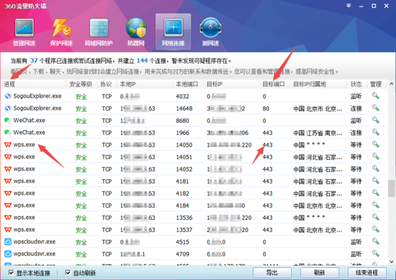Click the wpscloudsvr icon in port 4515 row
Viewport: 396px width, 280px height.
pyautogui.click(x=8, y=242)
